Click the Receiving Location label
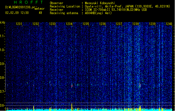The image size is (175, 111). point(65,6)
